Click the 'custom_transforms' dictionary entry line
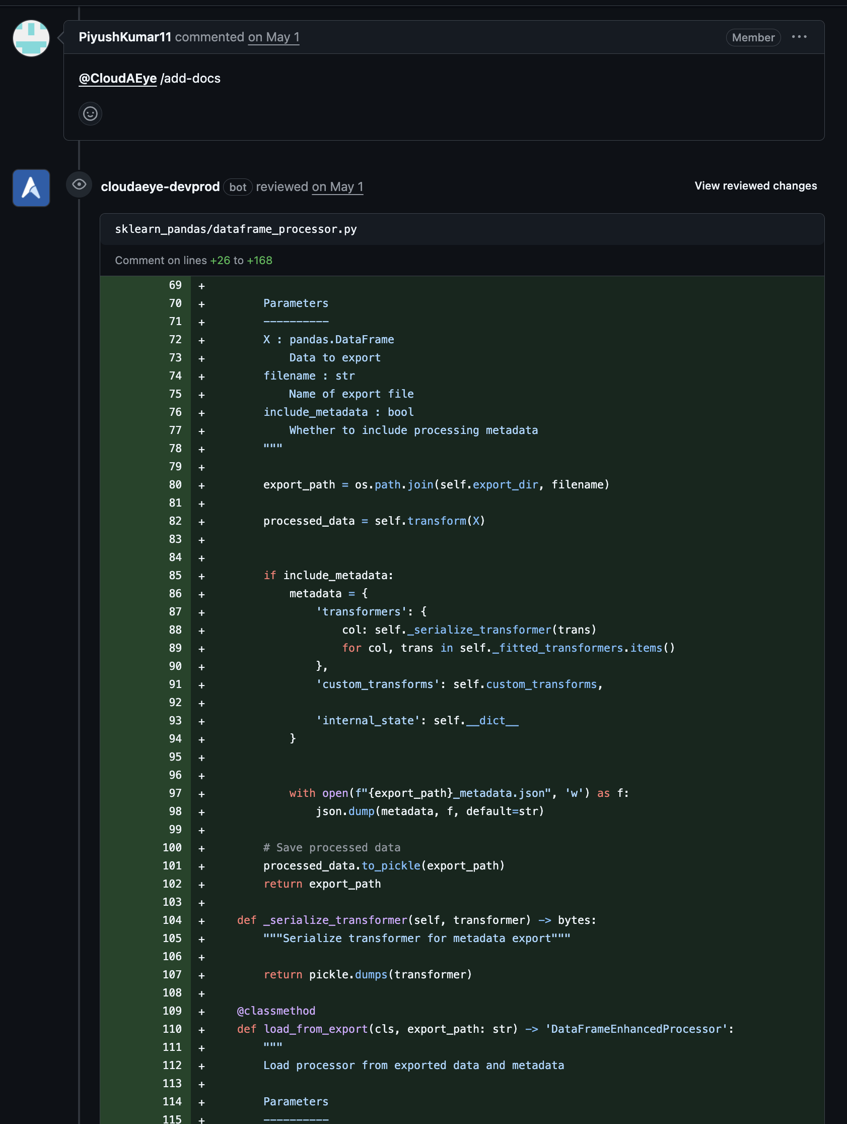This screenshot has width=847, height=1124. 459,684
